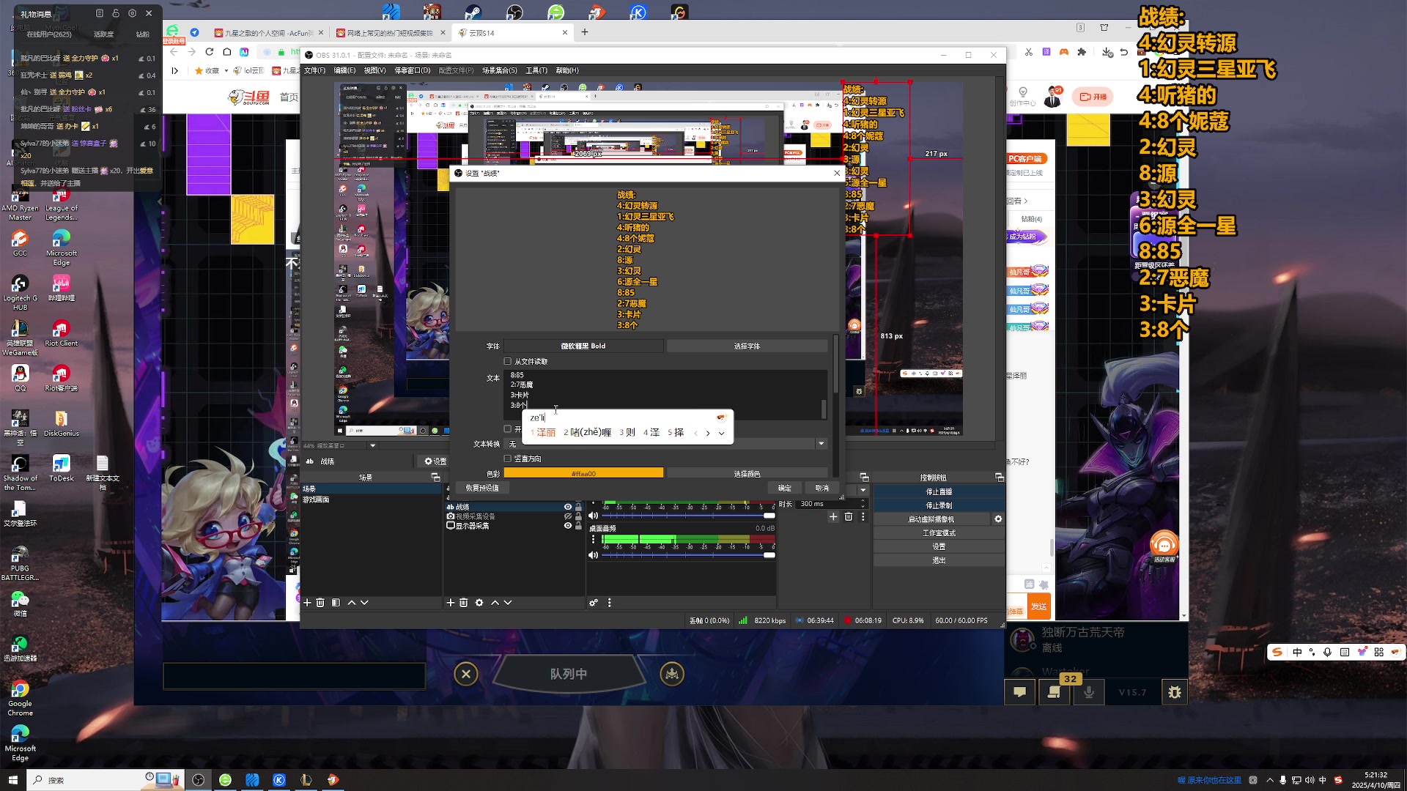Viewport: 1407px width, 791px height.
Task: Click 恢复预设值 reset button
Action: [482, 488]
